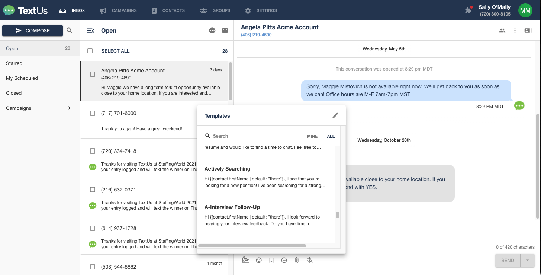
Task: Click the attachment paperclip icon
Action: (x=297, y=260)
